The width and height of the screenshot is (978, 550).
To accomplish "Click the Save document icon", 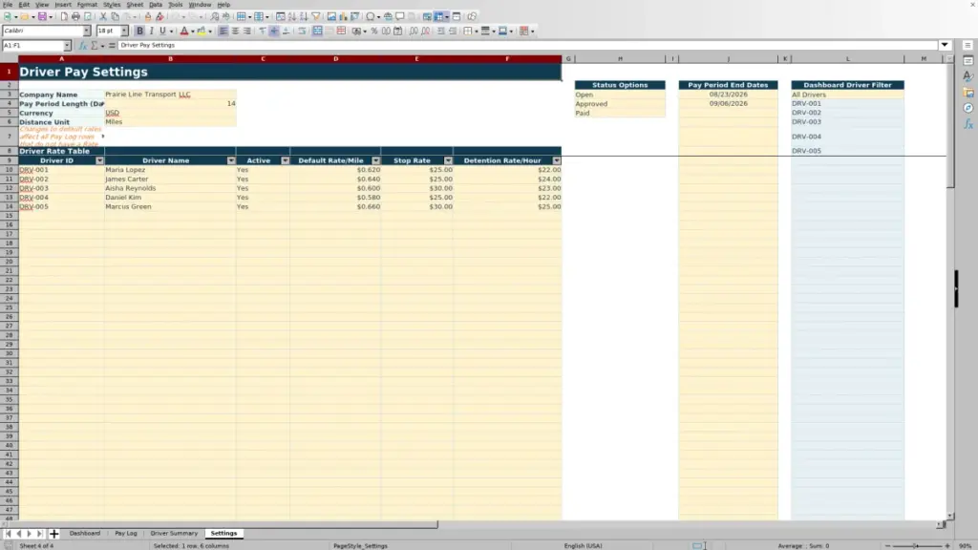I will click(42, 16).
